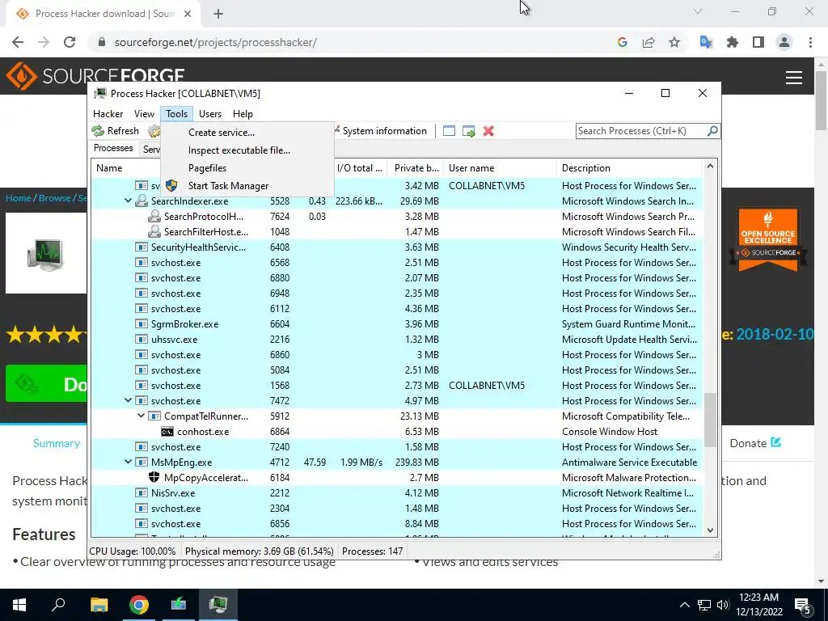Click the Donate link on SourceForge
This screenshot has height=621, width=828.
(x=755, y=443)
